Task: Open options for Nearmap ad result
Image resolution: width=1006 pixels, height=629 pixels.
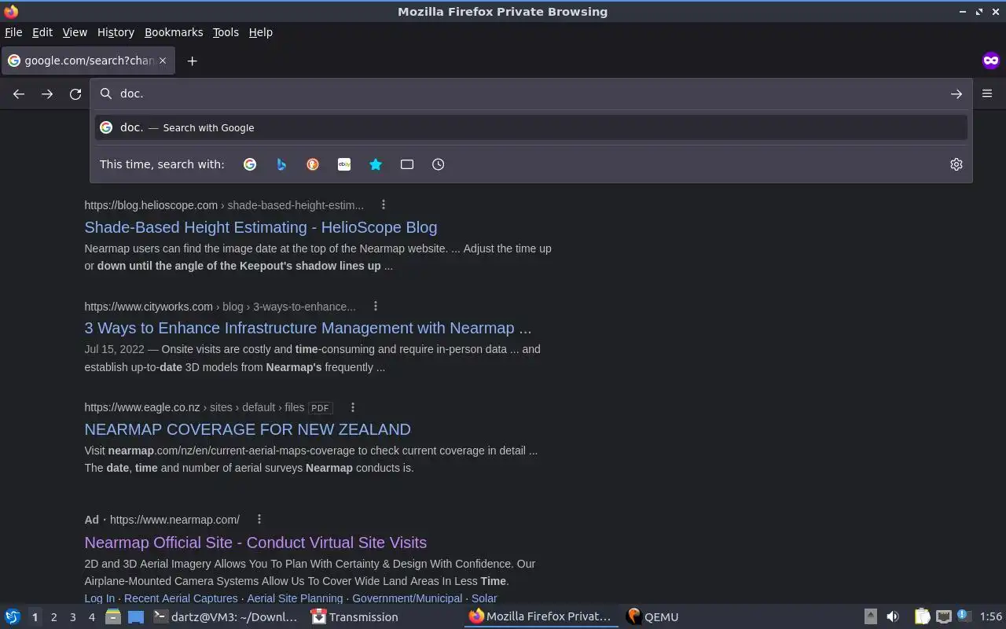Action: (259, 519)
